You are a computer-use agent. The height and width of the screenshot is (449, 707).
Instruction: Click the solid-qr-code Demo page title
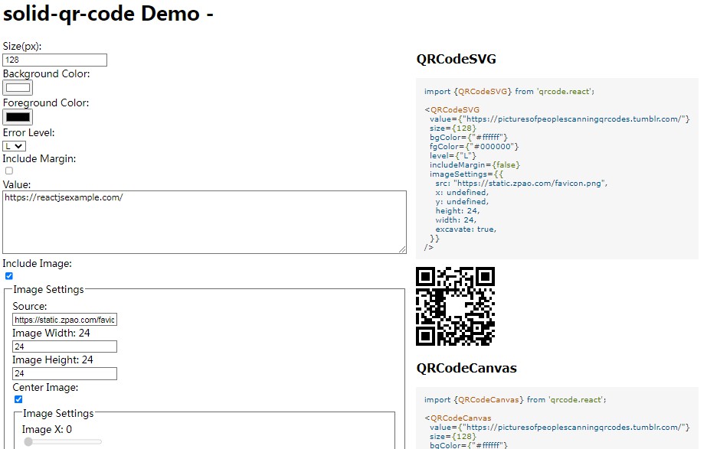pyautogui.click(x=108, y=15)
